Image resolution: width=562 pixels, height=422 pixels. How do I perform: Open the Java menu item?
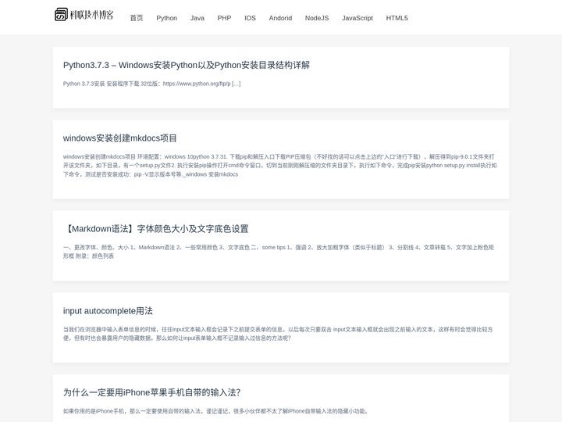coord(197,18)
